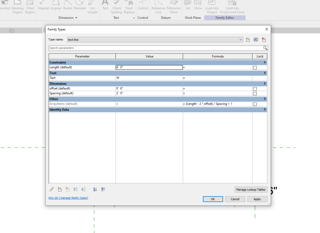Click the Apply button
Image resolution: width=320 pixels, height=233 pixels.
pos(257,199)
